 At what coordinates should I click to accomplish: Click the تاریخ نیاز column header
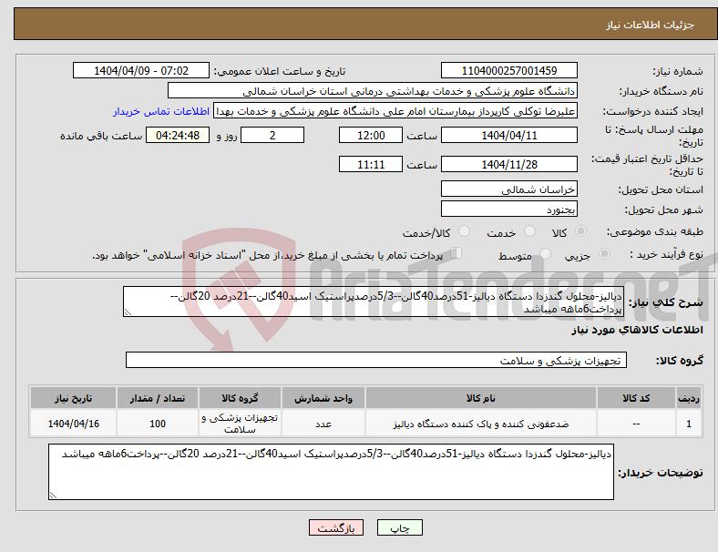coord(73,398)
